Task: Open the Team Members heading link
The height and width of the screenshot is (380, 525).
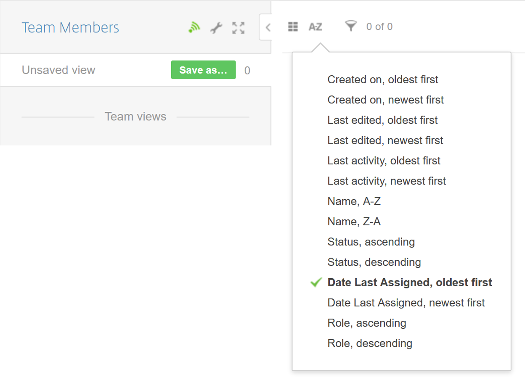Action: 70,27
